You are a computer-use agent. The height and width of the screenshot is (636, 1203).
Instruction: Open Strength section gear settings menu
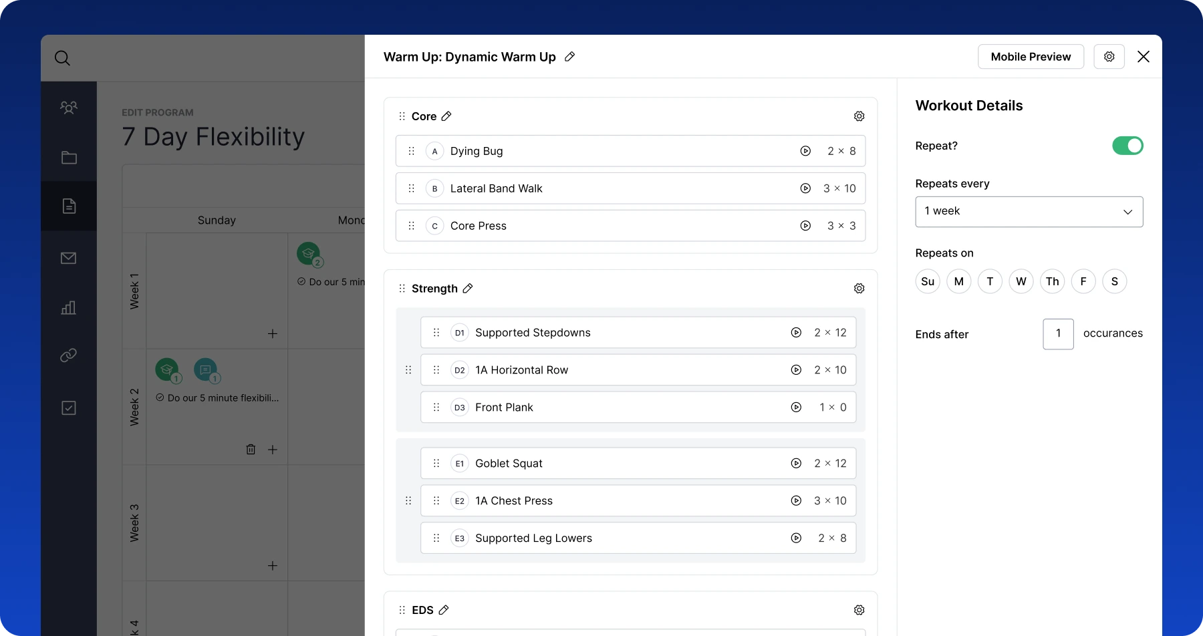(859, 289)
